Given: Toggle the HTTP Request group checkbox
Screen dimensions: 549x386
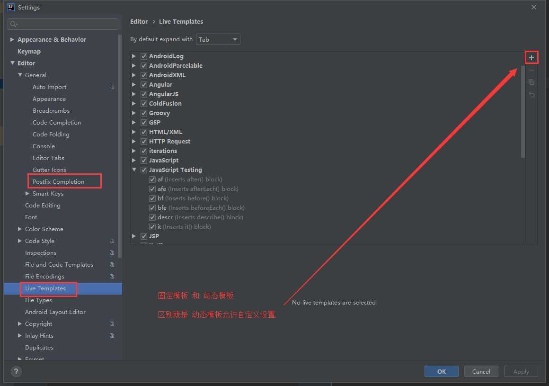Looking at the screenshot, I should (144, 142).
